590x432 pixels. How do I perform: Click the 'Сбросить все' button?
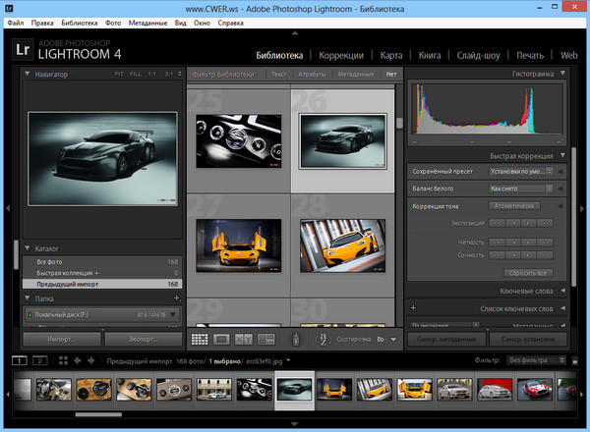(x=528, y=272)
